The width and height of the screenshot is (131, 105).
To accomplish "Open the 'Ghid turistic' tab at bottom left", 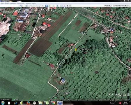I will point(6,100).
